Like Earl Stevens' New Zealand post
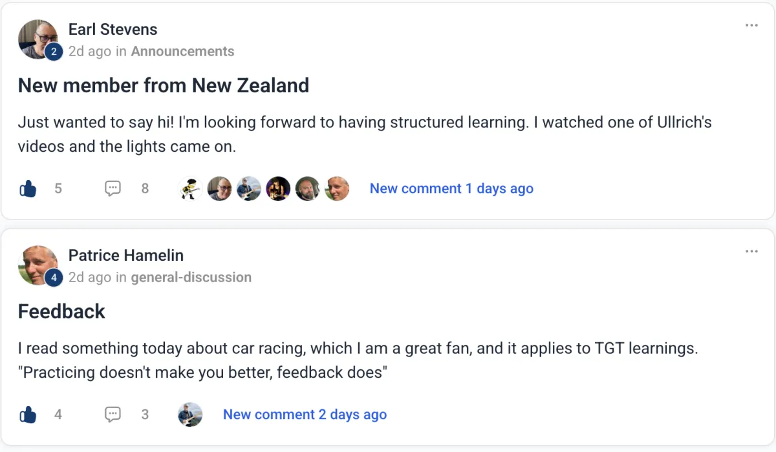 28,189
